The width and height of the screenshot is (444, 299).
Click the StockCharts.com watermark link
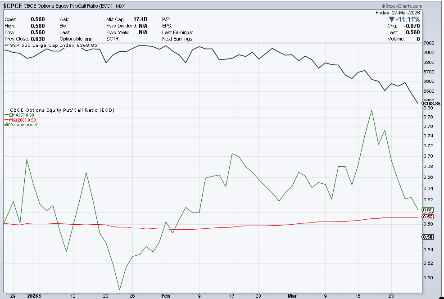coord(402,6)
